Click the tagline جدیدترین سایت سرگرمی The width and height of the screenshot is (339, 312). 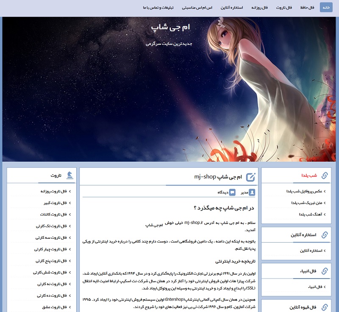pyautogui.click(x=169, y=44)
